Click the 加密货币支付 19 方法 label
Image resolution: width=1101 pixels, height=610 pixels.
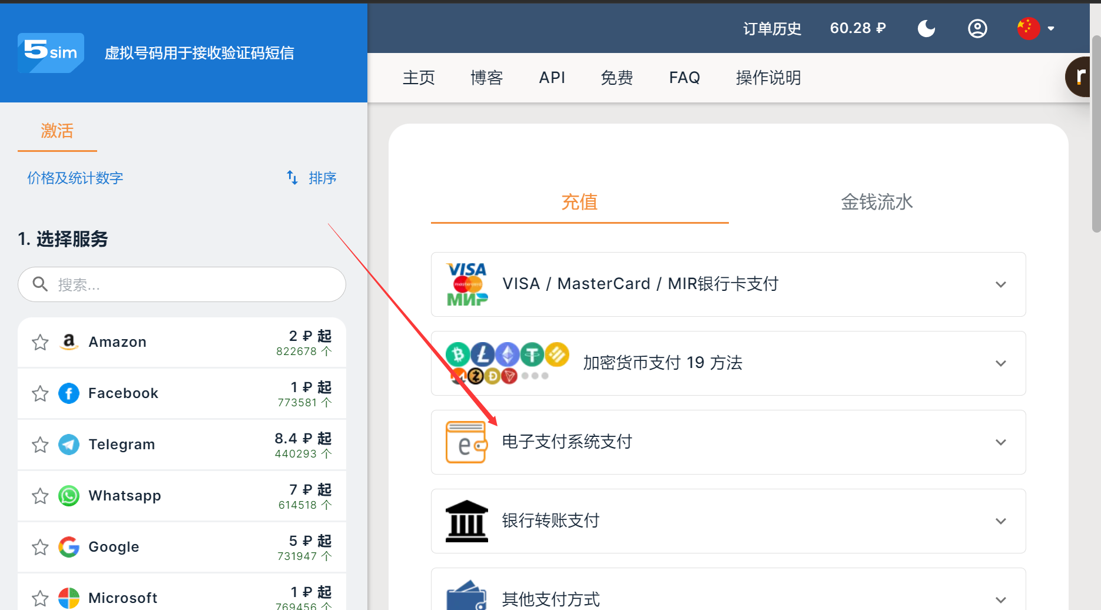pos(662,363)
